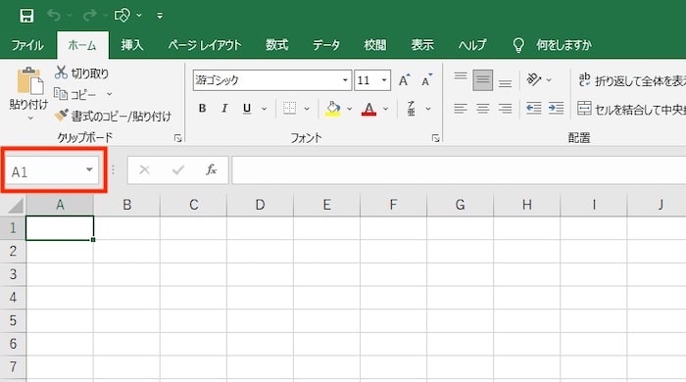Viewport: 686px width, 382px height.
Task: Click 切り取り cut button
Action: click(82, 73)
